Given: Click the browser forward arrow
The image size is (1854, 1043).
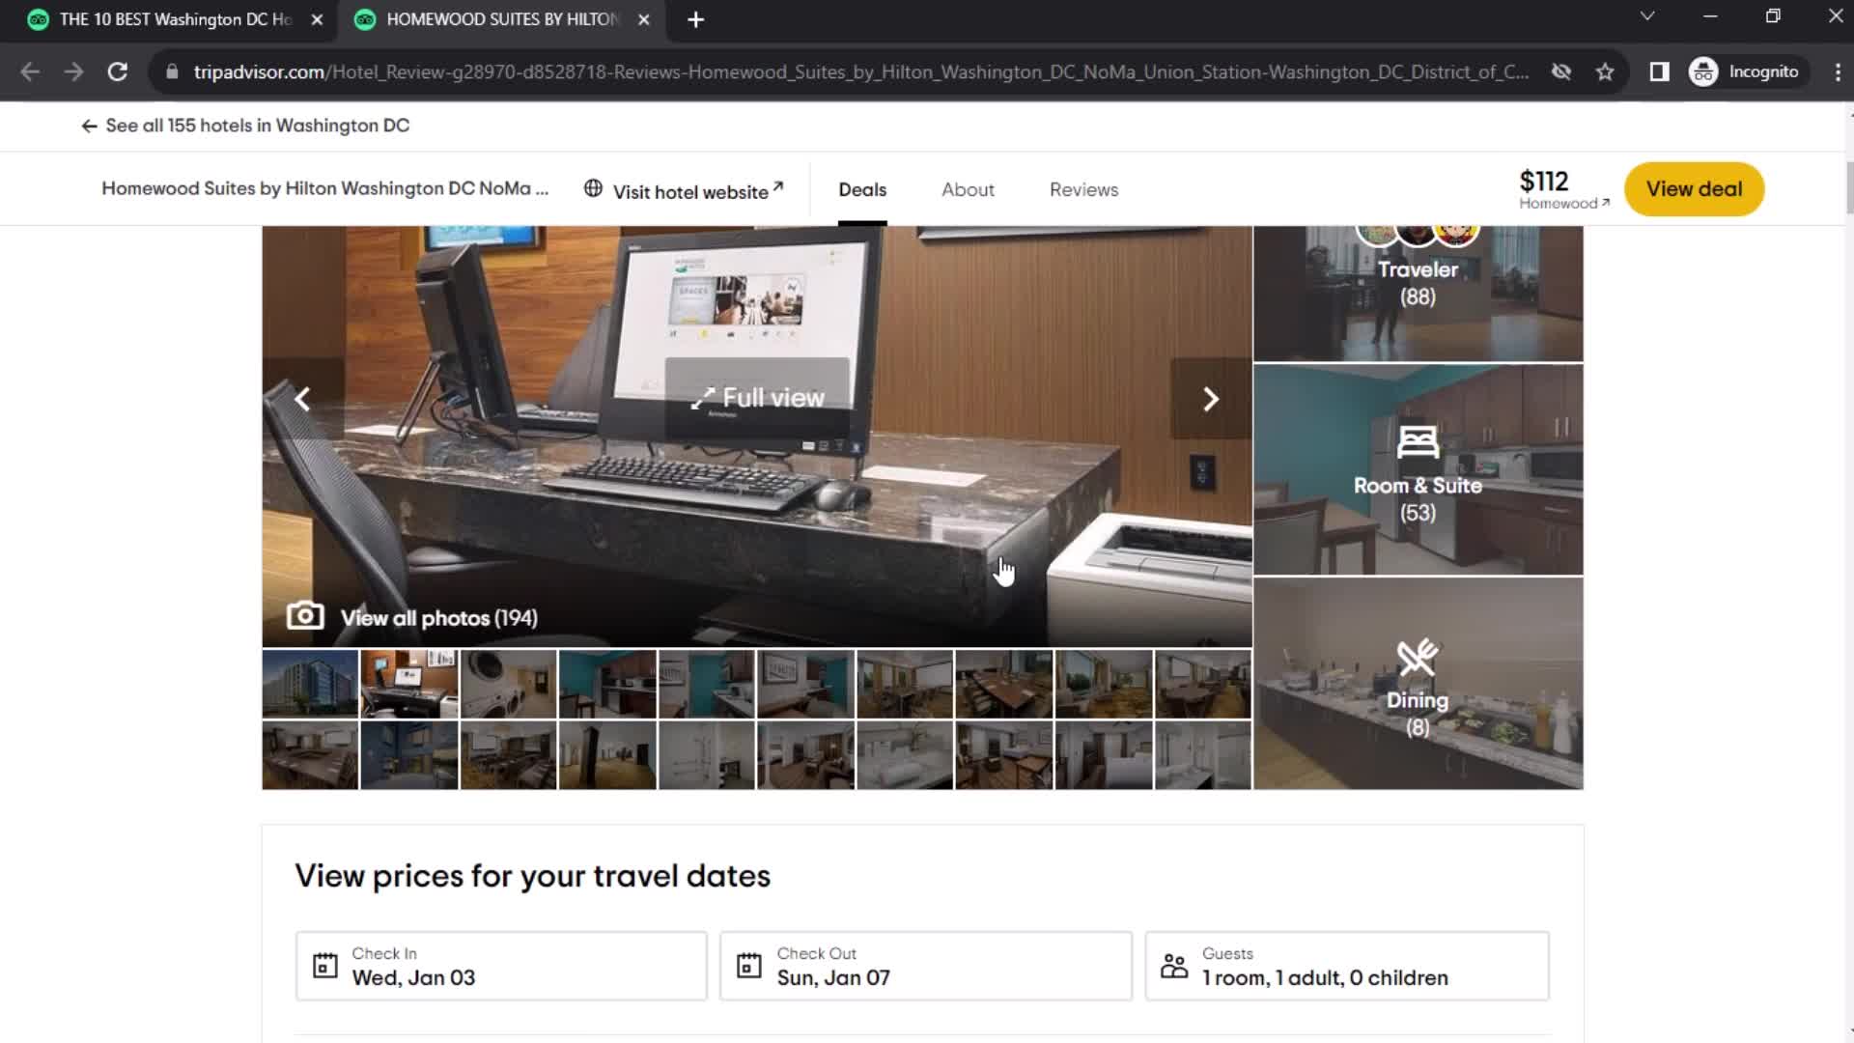Looking at the screenshot, I should click(x=73, y=71).
